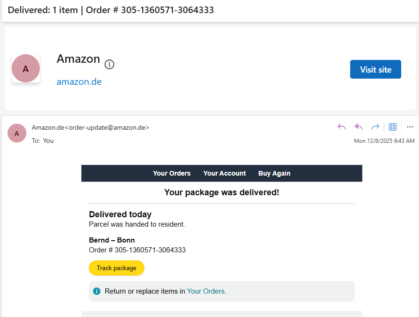Image resolution: width=419 pixels, height=317 pixels.
Task: Click the yellow Track package button
Action: (117, 268)
